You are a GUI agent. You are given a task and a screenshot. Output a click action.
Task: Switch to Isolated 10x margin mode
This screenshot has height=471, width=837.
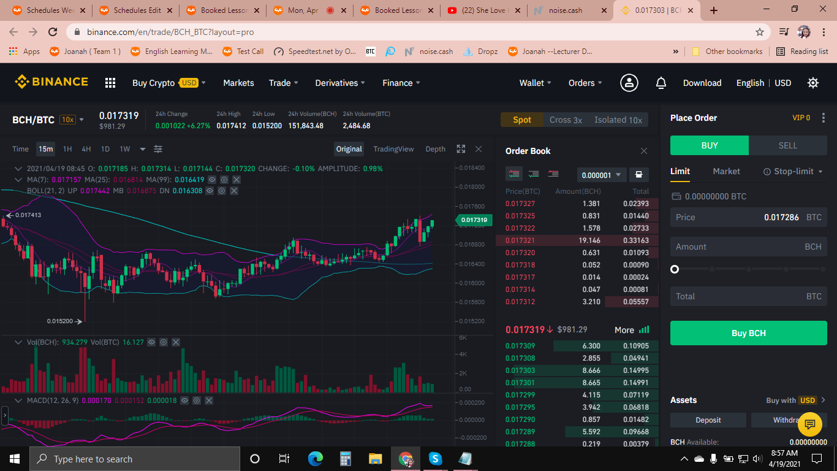[618, 120]
